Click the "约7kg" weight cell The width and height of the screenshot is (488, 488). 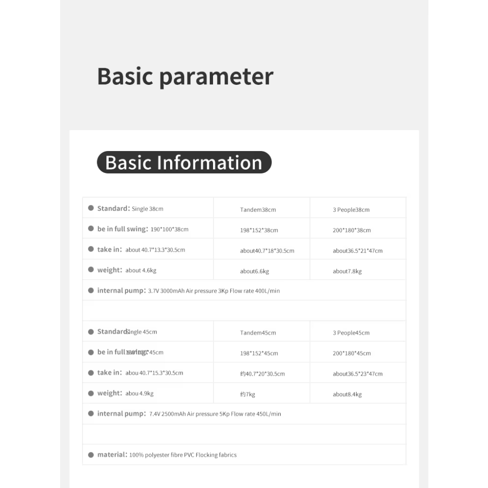click(x=248, y=394)
